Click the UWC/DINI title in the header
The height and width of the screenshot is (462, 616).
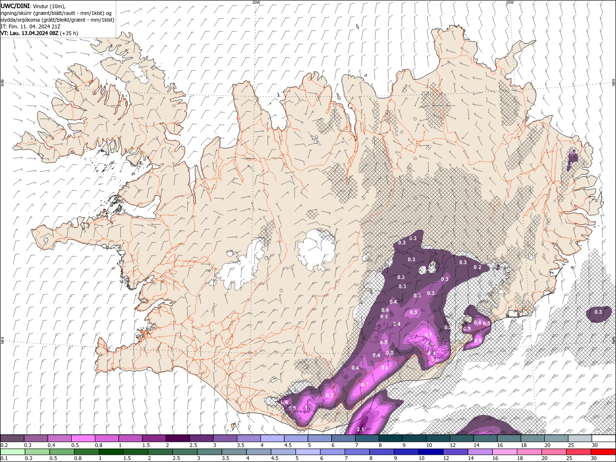[x=15, y=6]
